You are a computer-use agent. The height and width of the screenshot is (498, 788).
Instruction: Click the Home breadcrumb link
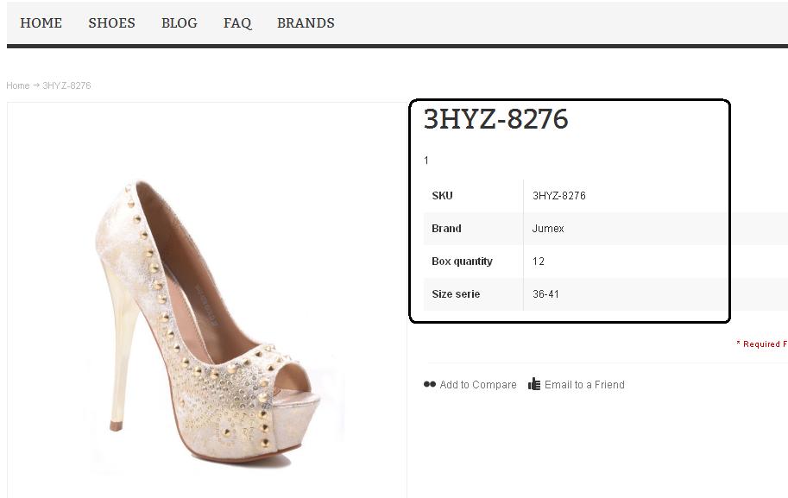point(17,85)
